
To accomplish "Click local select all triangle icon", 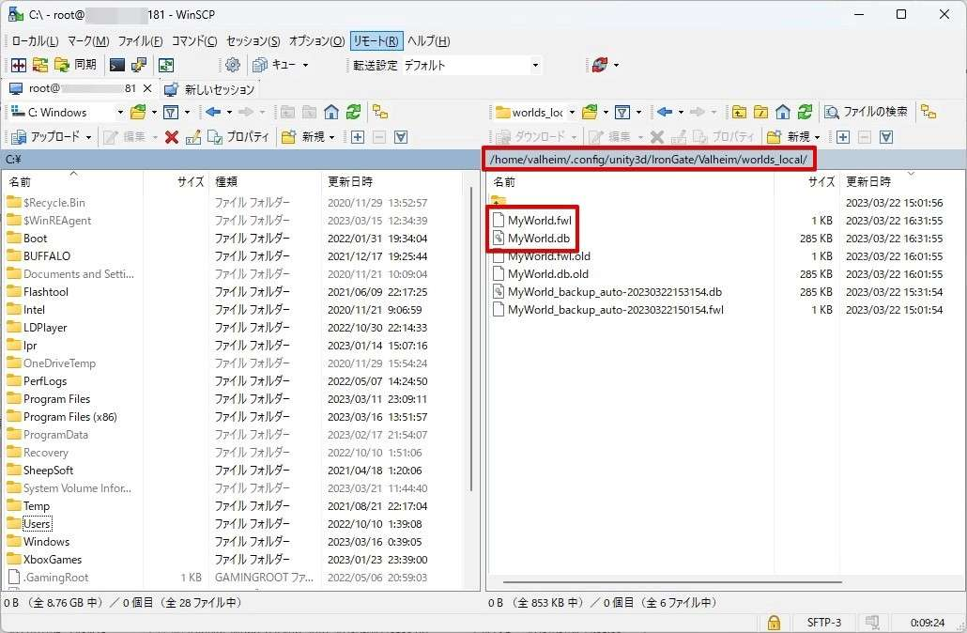I will tap(401, 137).
